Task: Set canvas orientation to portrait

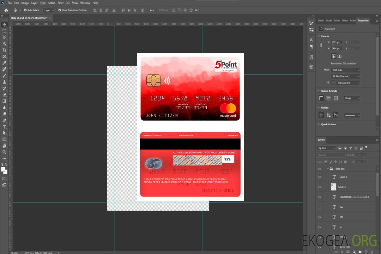Action: pos(334,56)
